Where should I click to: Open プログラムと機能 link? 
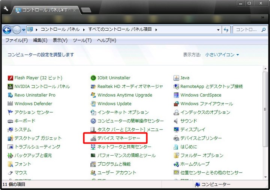(114, 164)
